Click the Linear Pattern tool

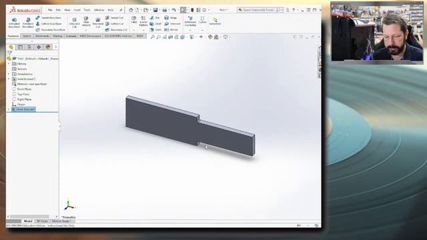click(143, 21)
